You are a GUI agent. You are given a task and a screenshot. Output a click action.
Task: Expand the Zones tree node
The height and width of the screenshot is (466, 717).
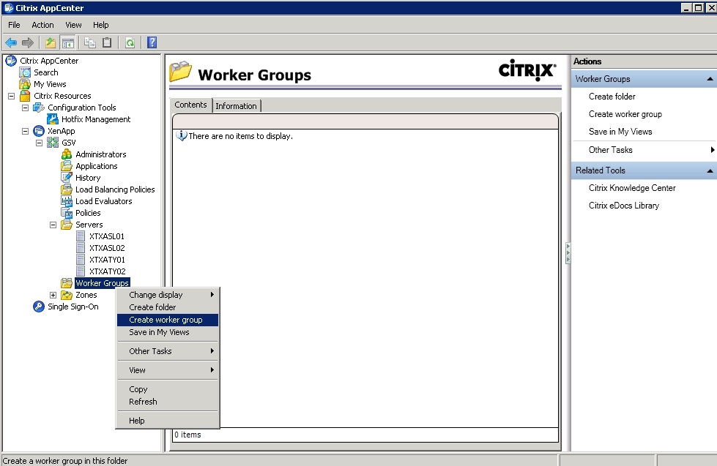53,295
